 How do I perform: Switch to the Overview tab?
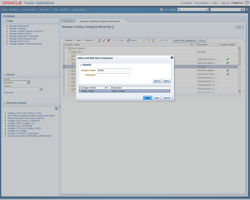[x=68, y=21]
